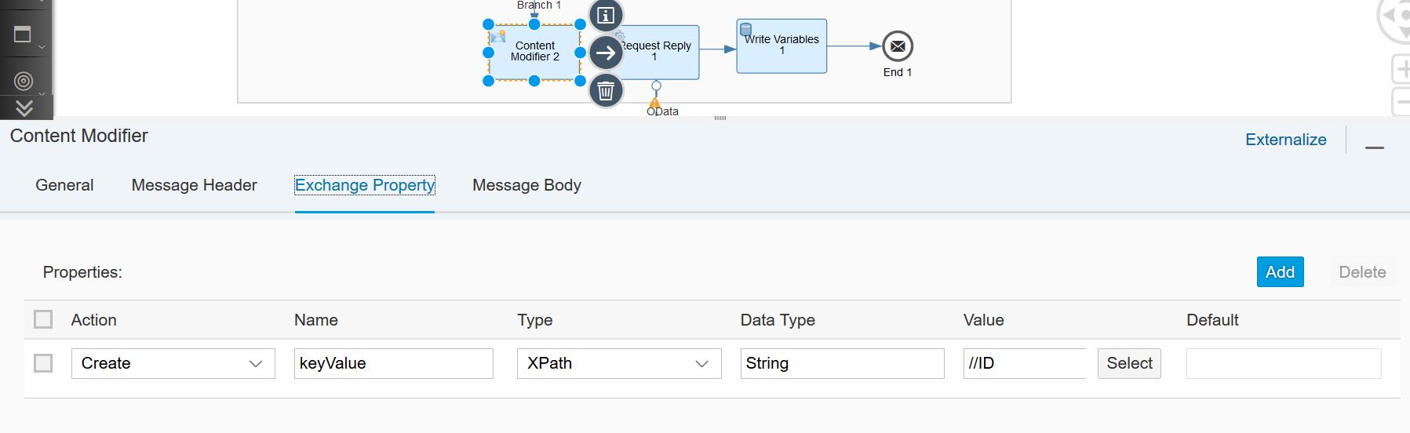1410x433 pixels.
Task: Open the Type dropdown showing XPath
Action: pyautogui.click(x=619, y=363)
